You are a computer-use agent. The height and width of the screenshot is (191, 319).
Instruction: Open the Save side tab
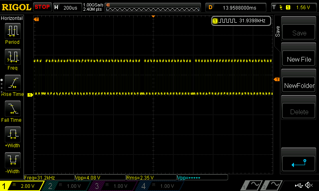coord(278,31)
